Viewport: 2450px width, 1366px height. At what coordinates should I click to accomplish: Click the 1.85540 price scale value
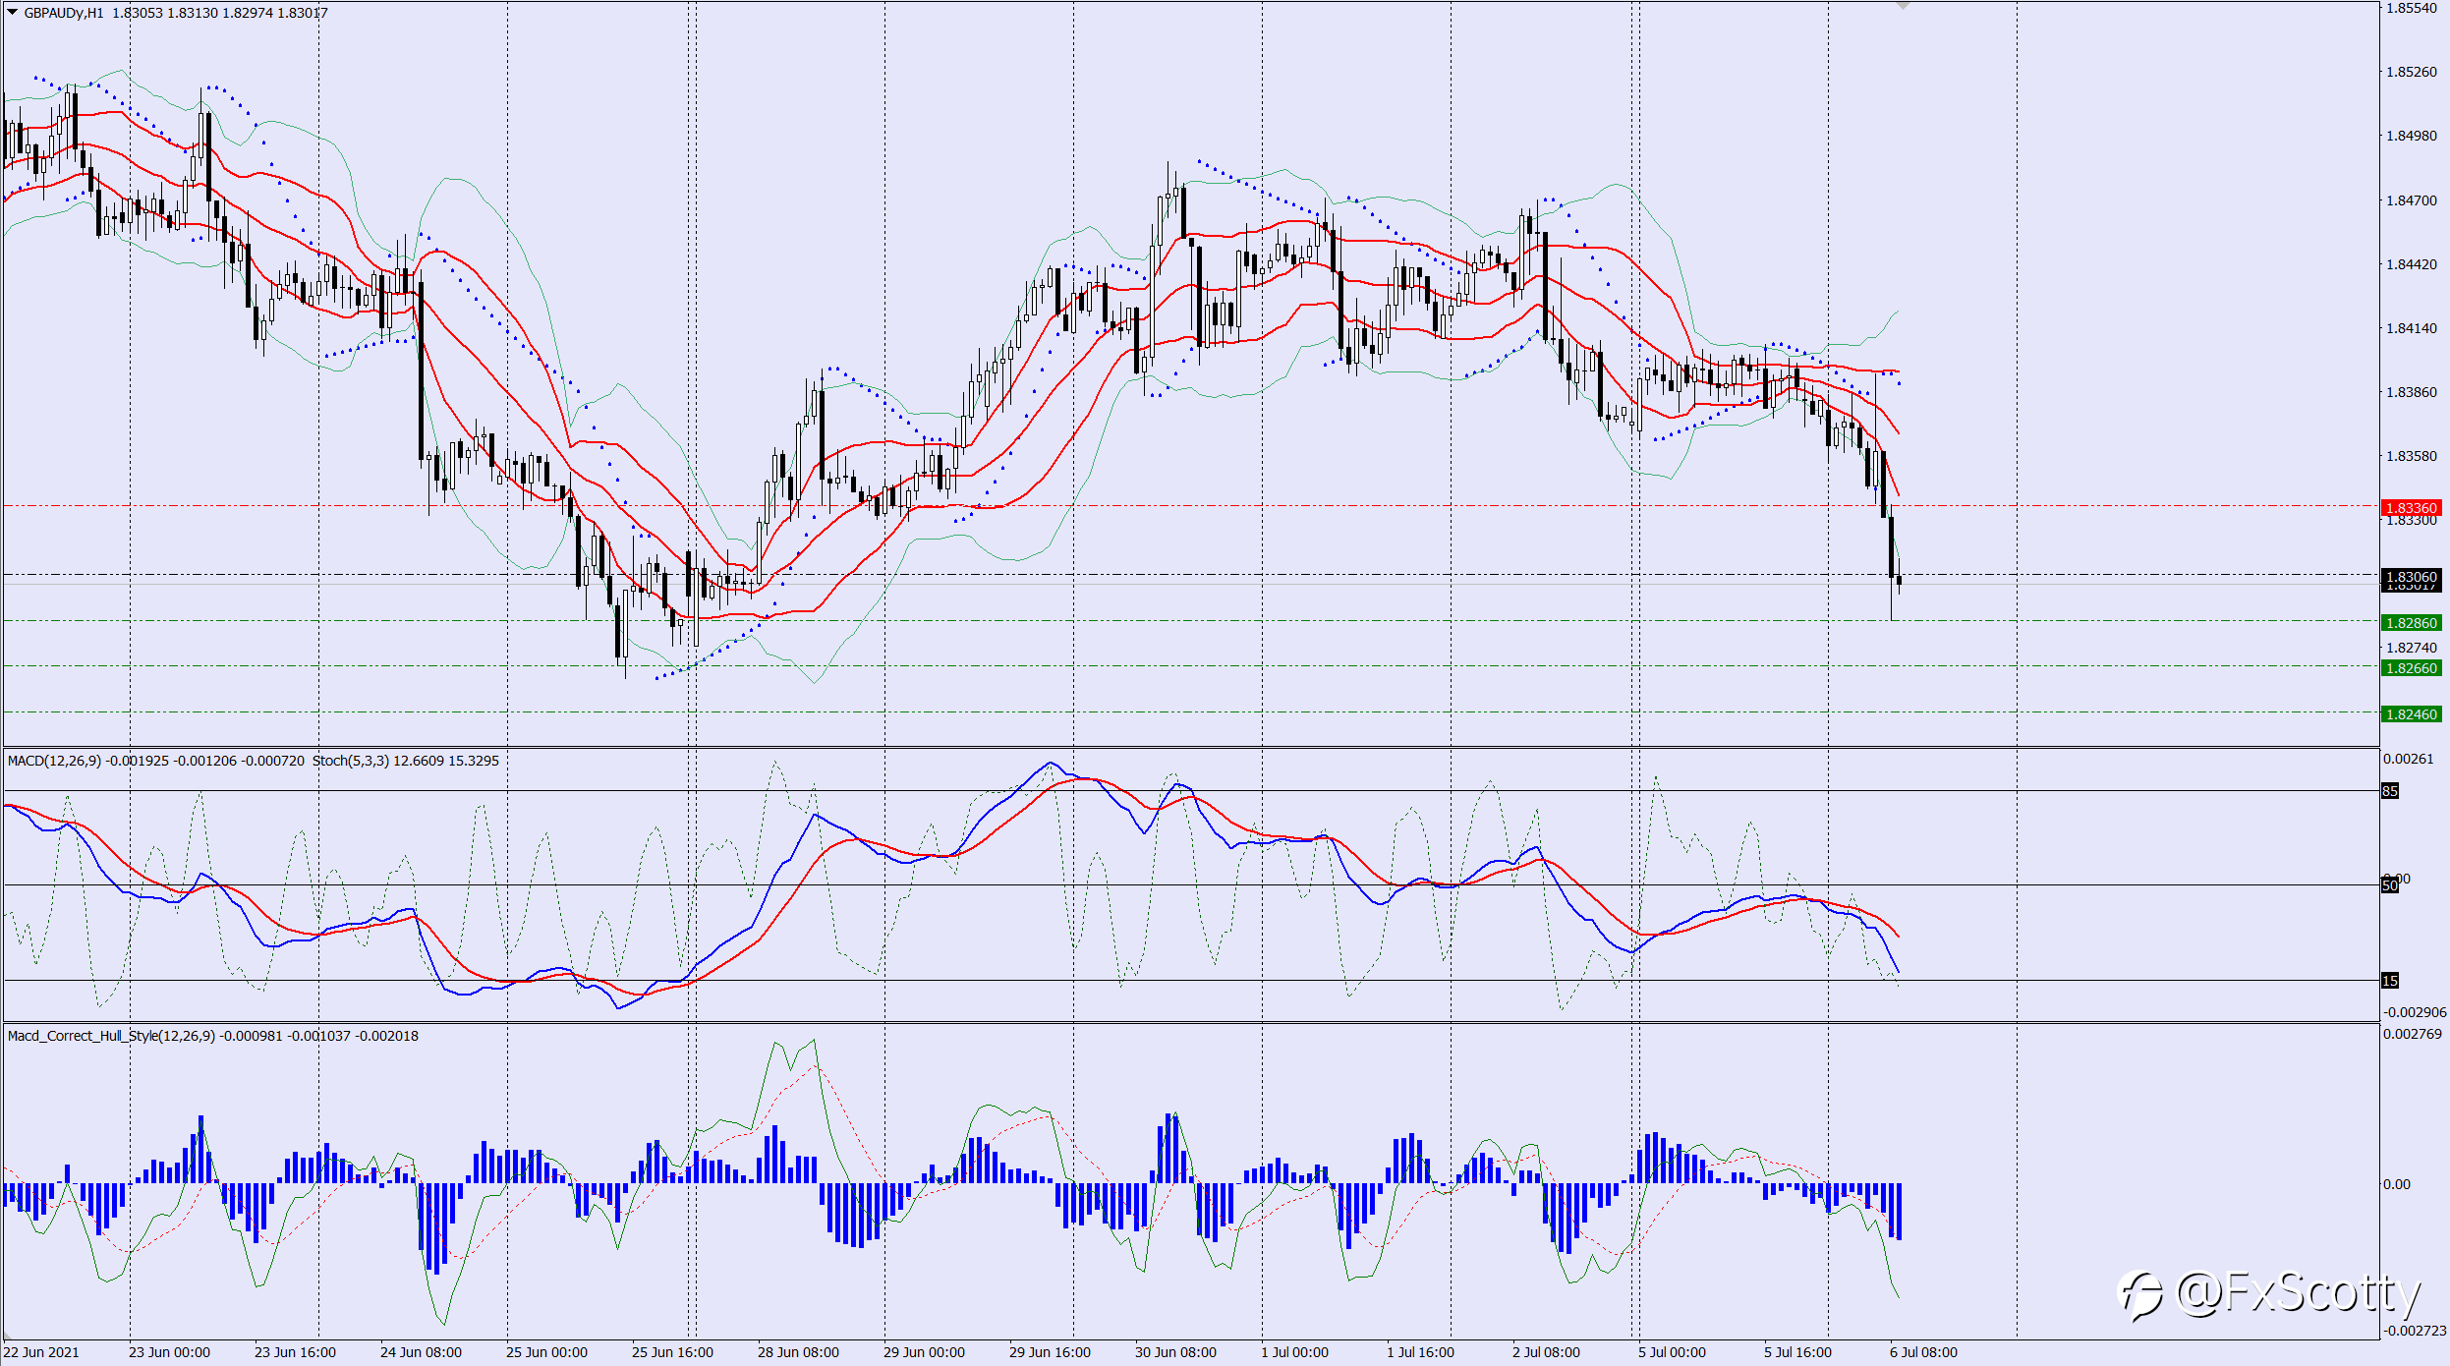[x=2412, y=8]
